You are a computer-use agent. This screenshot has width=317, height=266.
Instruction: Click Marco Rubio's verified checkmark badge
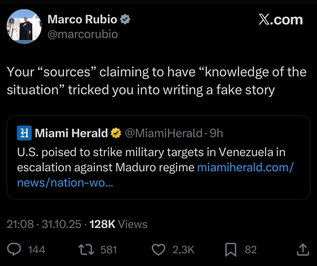[125, 20]
